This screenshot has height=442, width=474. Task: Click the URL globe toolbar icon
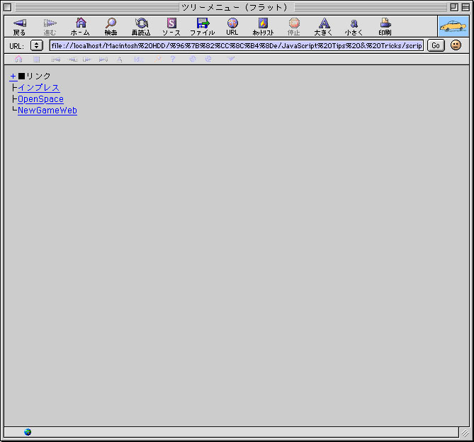[232, 23]
